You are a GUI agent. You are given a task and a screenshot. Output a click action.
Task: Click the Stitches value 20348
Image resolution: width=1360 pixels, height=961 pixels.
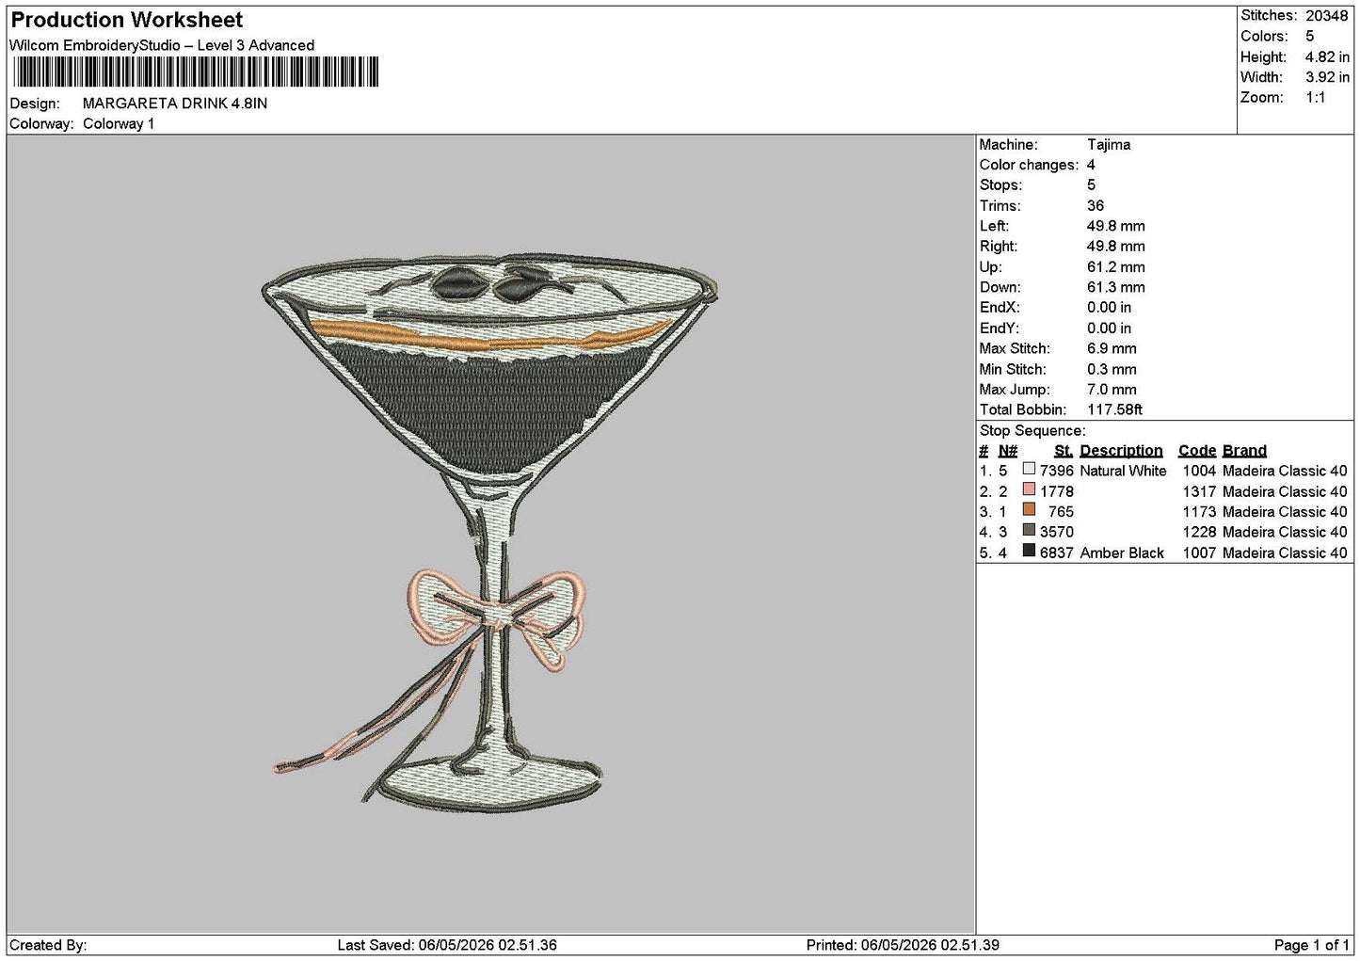coord(1327,16)
